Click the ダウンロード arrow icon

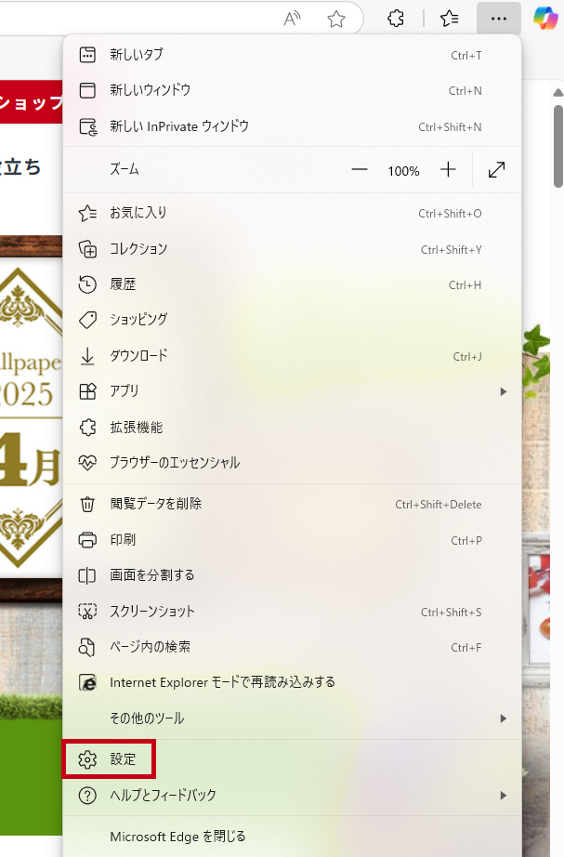(x=87, y=356)
